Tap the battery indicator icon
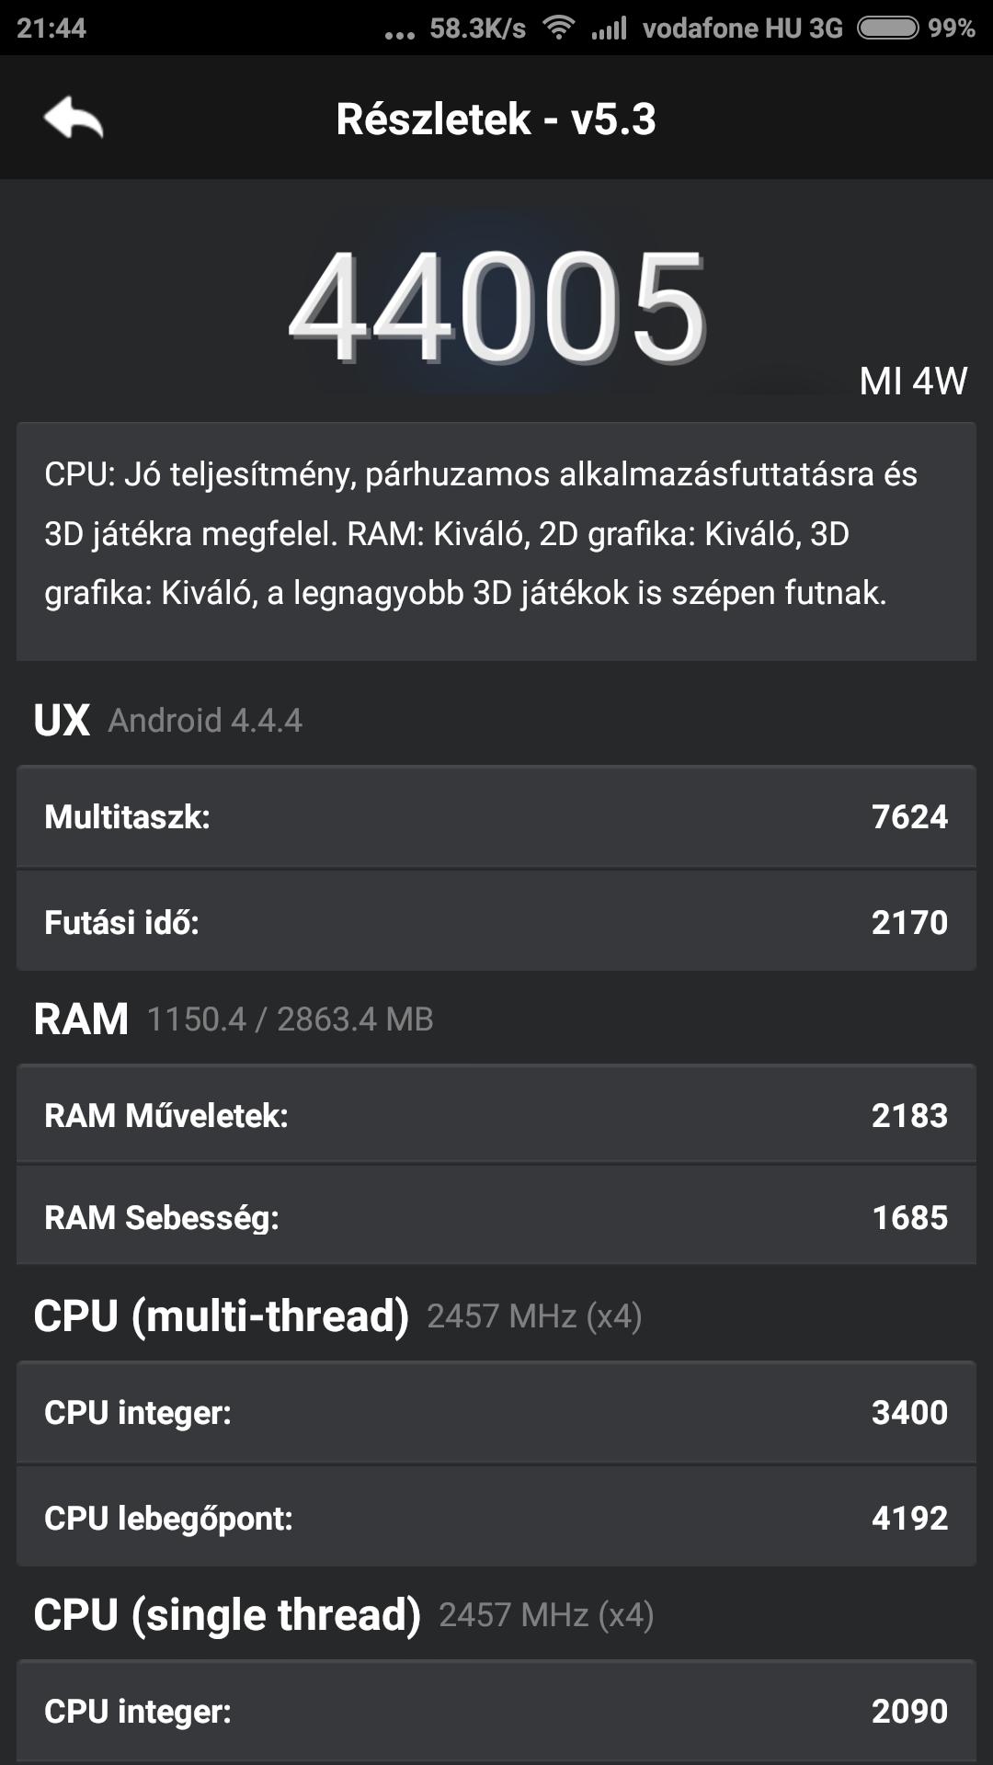993x1765 pixels. tap(887, 28)
